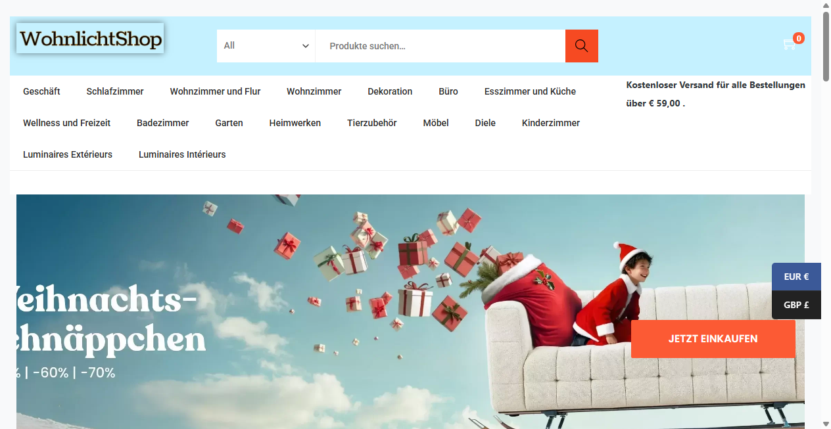Click the WohnlichtShop logo
The image size is (831, 429).
[x=90, y=37]
